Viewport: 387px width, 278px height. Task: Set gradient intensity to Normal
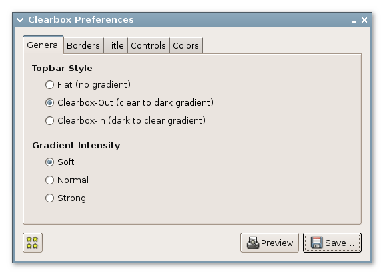tap(67, 180)
